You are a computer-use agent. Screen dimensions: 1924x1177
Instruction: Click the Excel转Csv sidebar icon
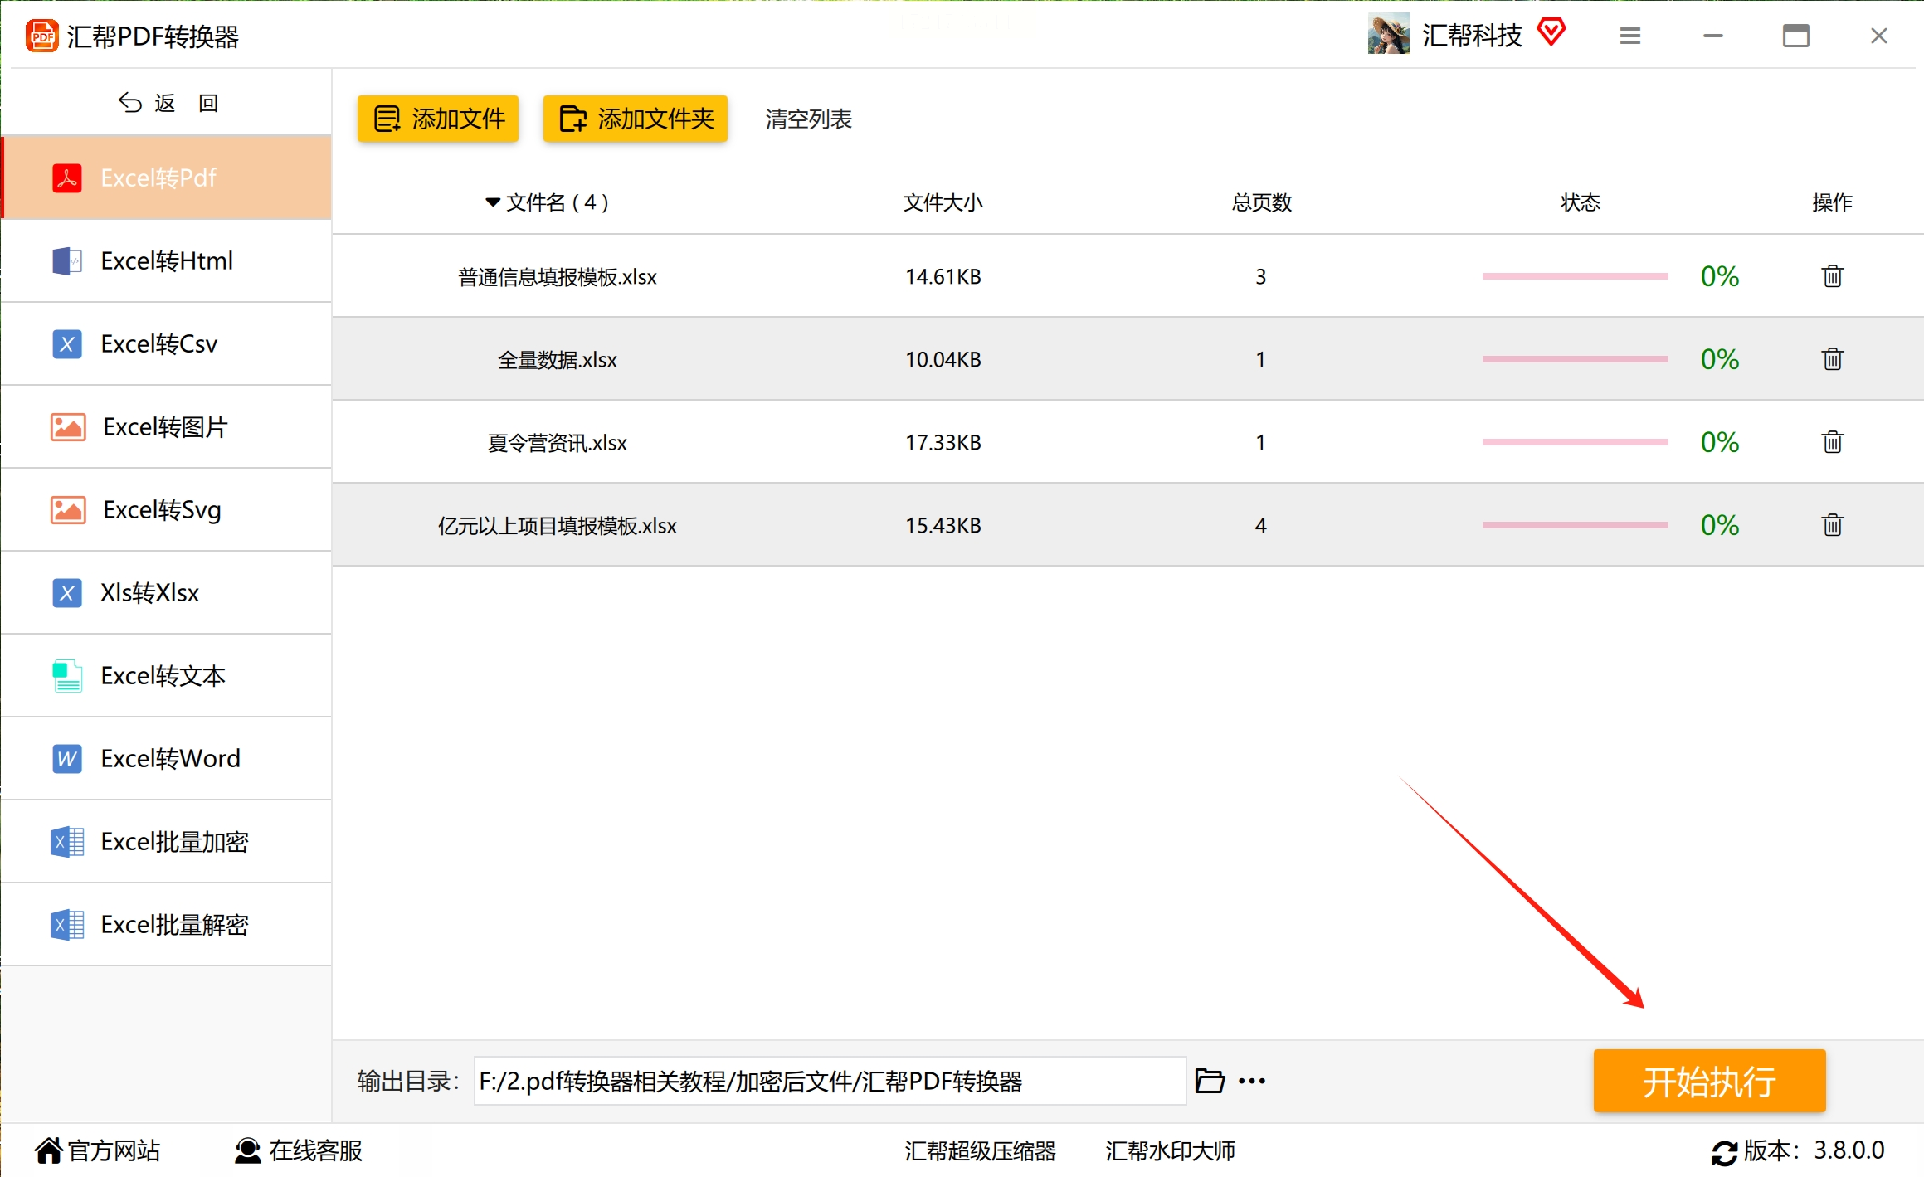[x=67, y=343]
